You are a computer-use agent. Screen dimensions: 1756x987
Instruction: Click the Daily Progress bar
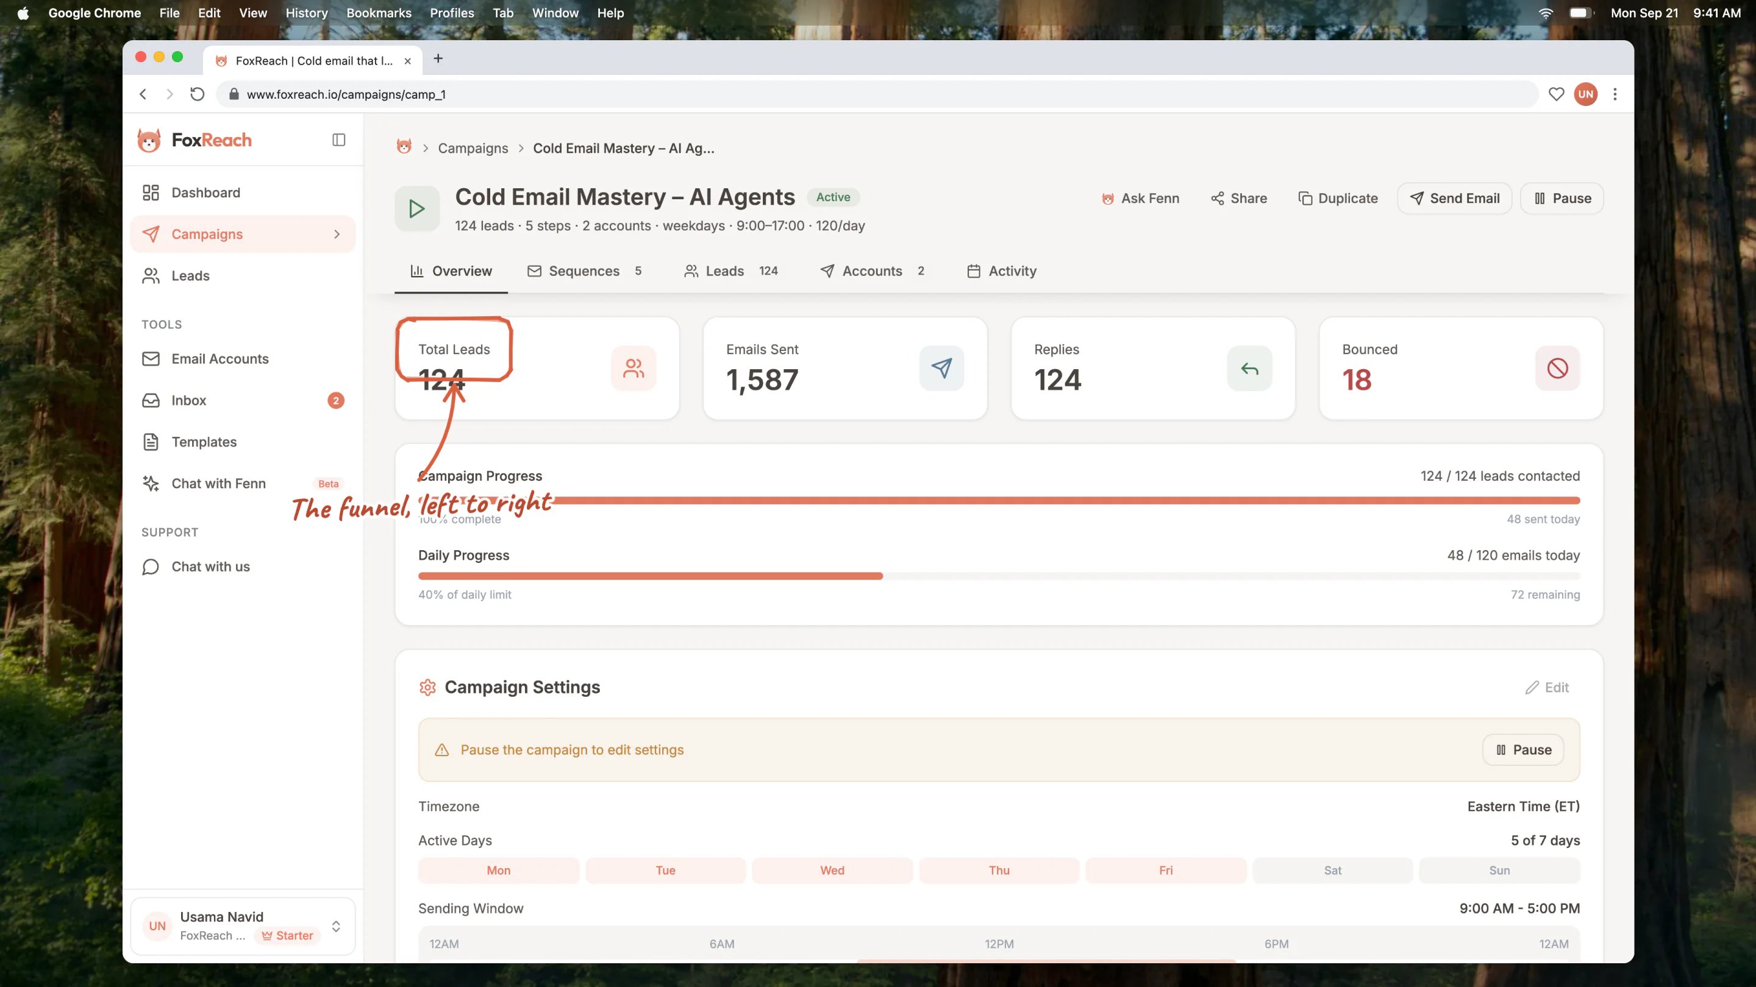pos(999,576)
